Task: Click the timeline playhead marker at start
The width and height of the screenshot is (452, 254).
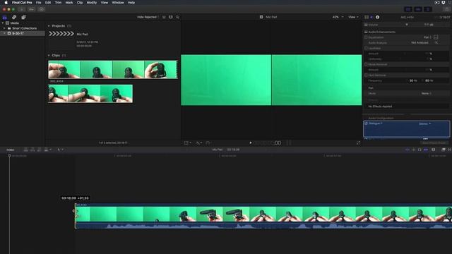Action: (x=9, y=156)
